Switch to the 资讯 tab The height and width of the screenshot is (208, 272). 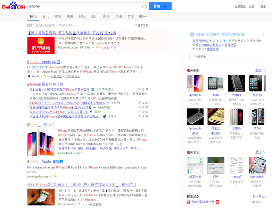click(x=46, y=16)
